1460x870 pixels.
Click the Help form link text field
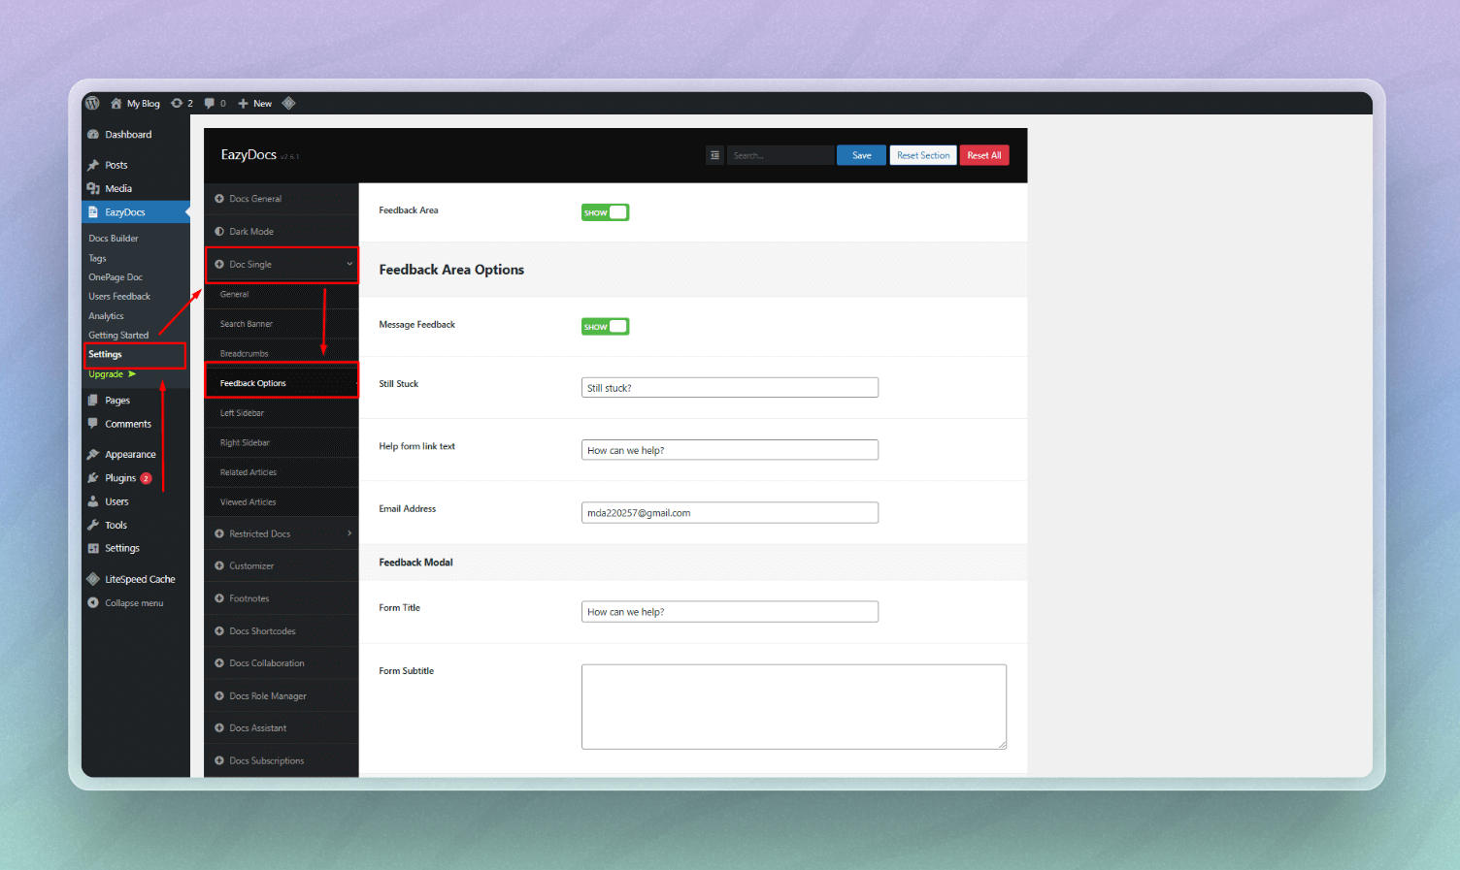730,450
